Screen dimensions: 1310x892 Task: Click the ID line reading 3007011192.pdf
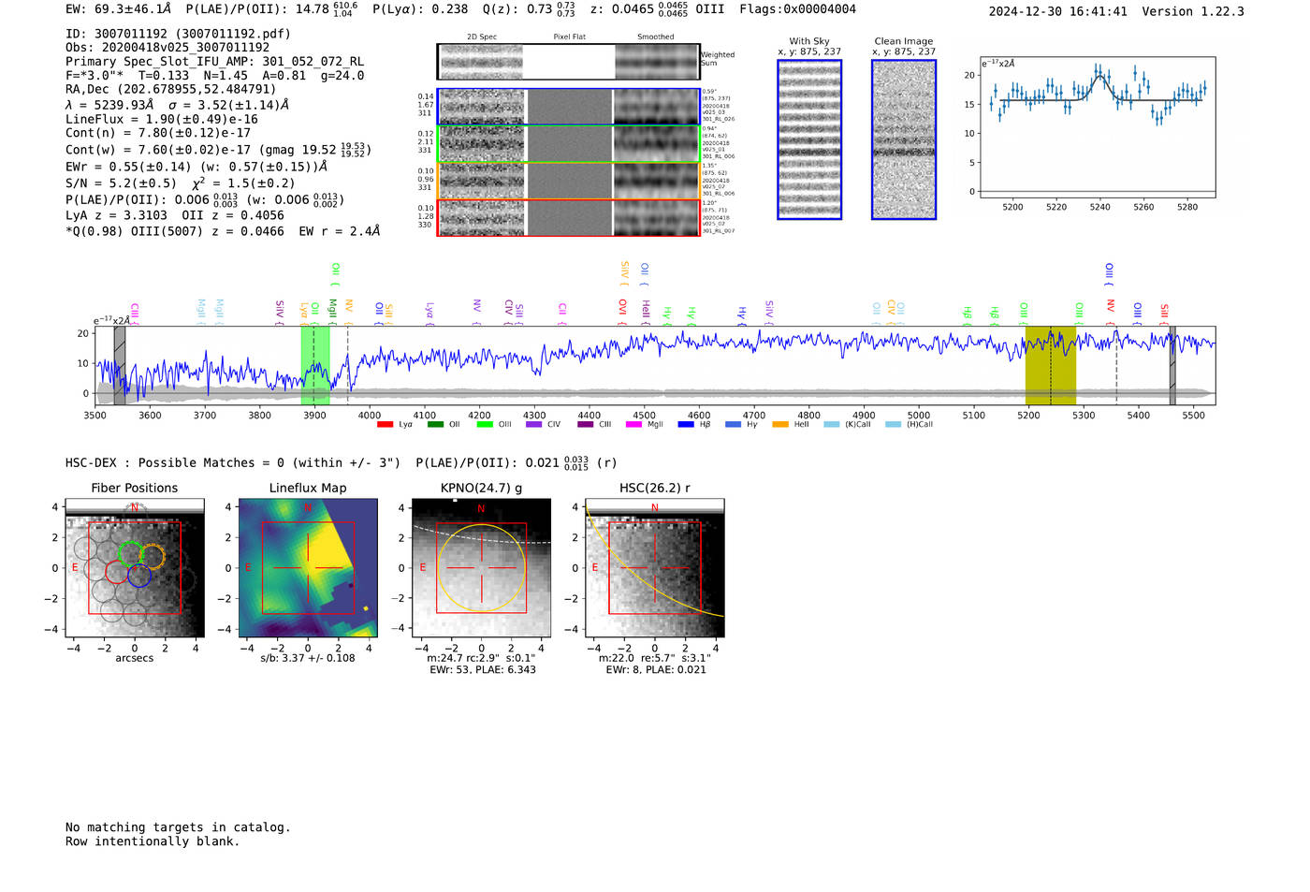178,34
